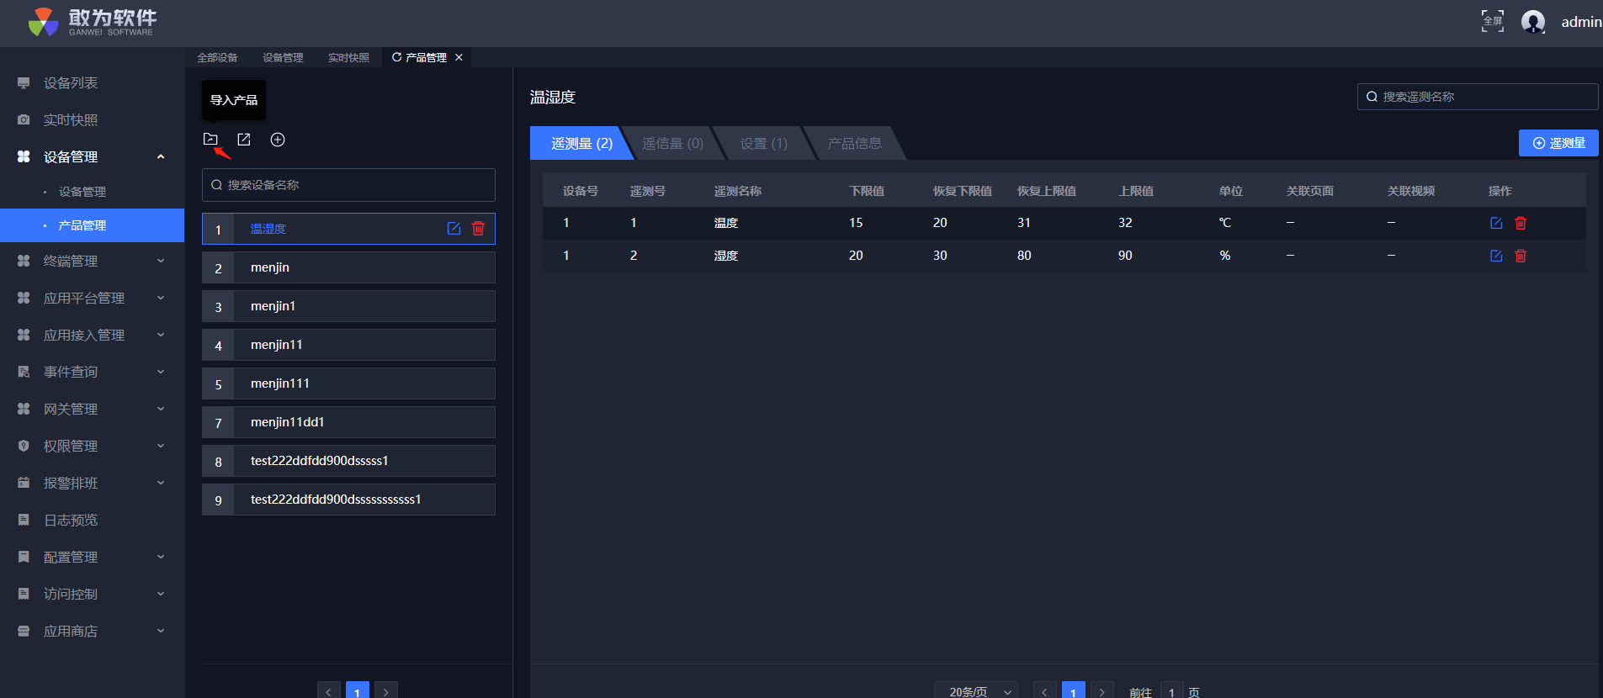Click page 1 in telemetry table pagination

point(1074,691)
